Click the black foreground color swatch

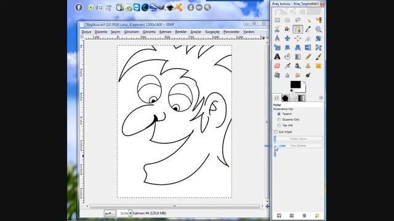295,85
